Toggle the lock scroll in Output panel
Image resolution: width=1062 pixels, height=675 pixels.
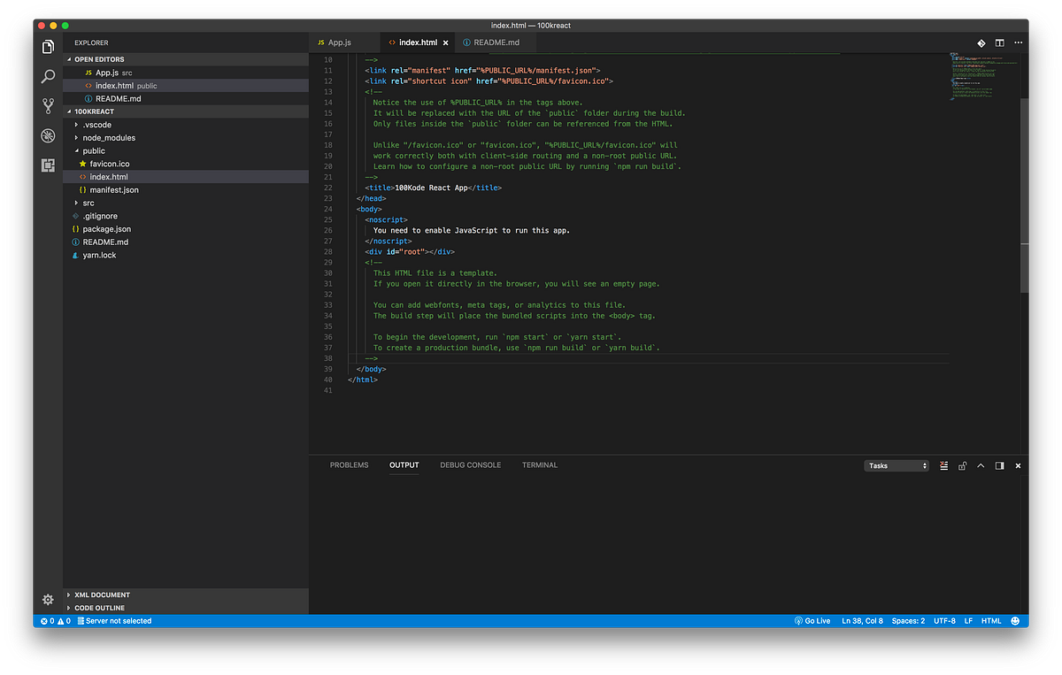[x=962, y=465]
